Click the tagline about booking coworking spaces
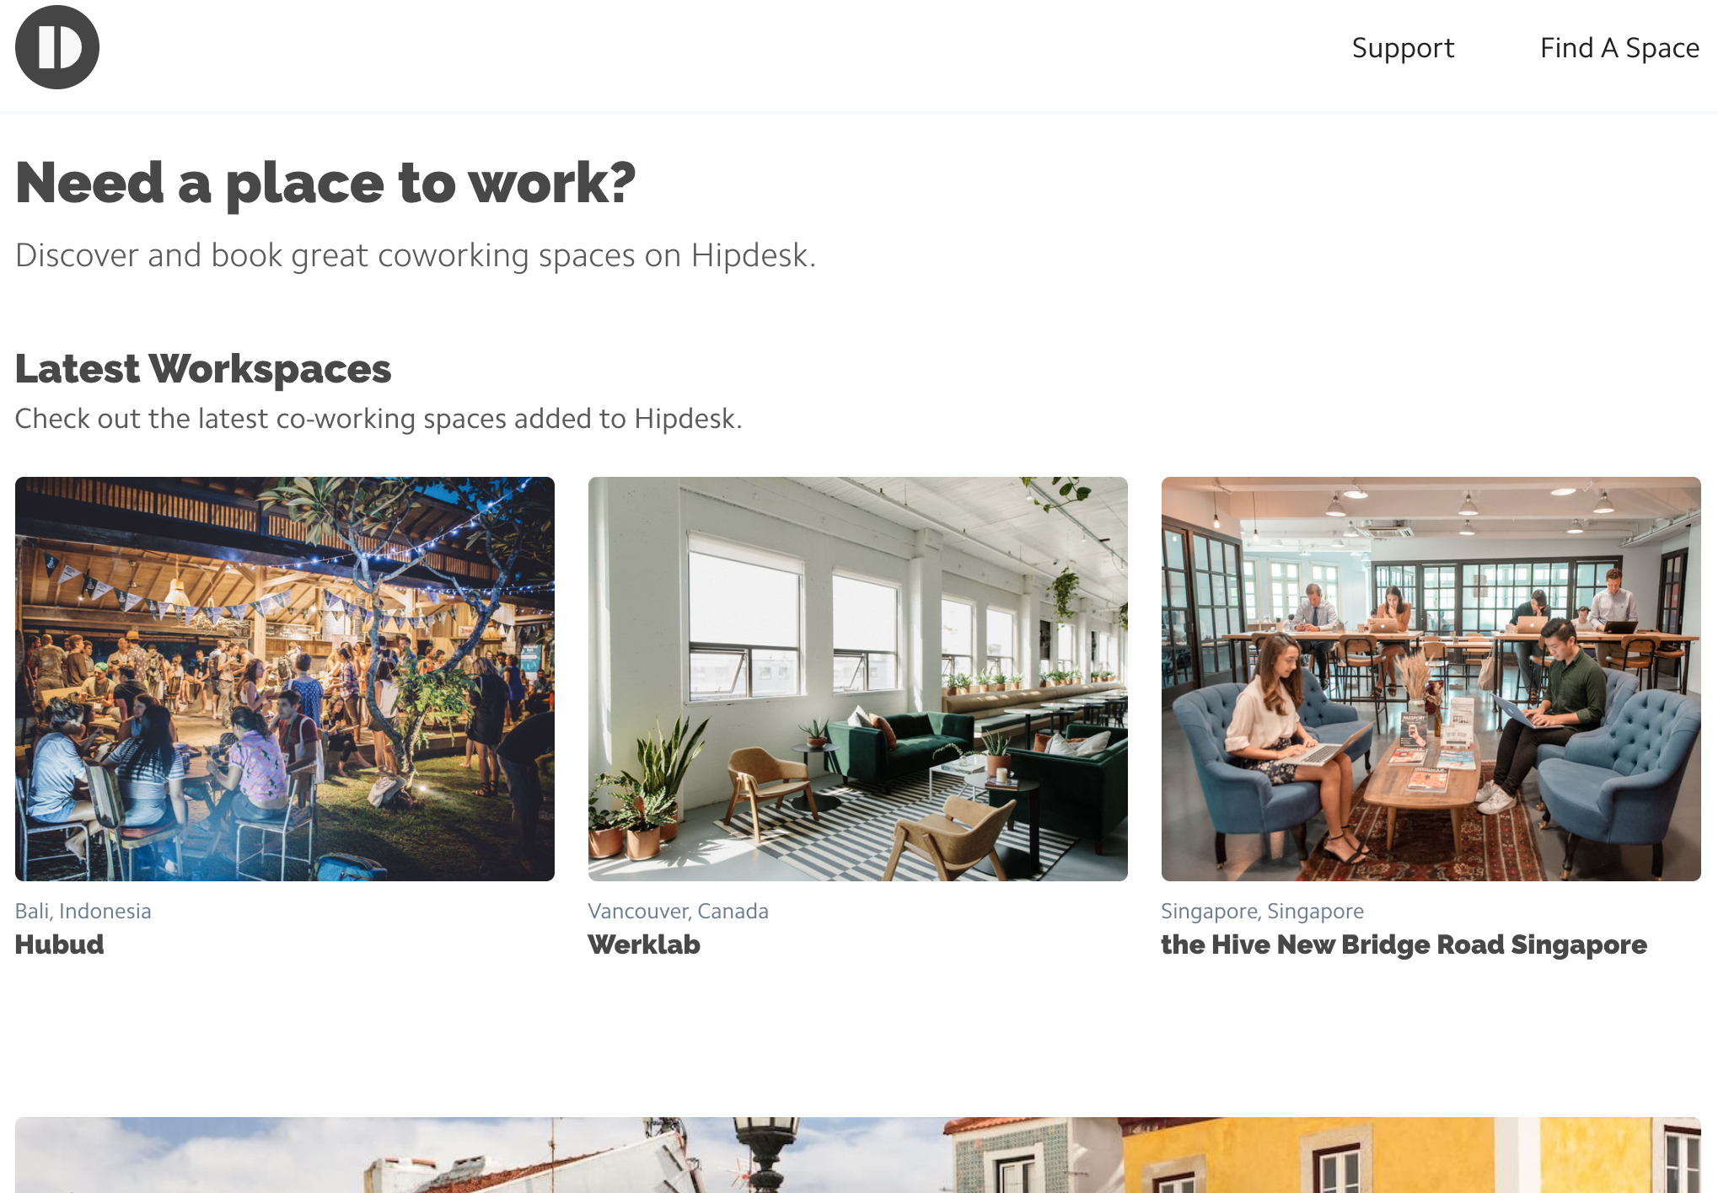Image resolution: width=1718 pixels, height=1193 pixels. [x=416, y=254]
